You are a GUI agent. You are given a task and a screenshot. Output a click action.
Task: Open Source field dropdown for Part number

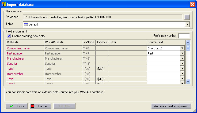[182, 53]
